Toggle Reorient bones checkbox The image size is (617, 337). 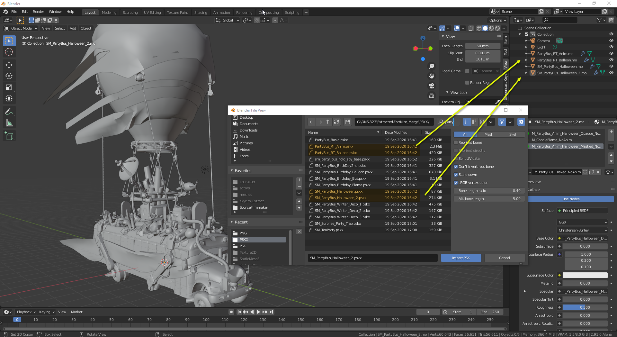pyautogui.click(x=456, y=142)
